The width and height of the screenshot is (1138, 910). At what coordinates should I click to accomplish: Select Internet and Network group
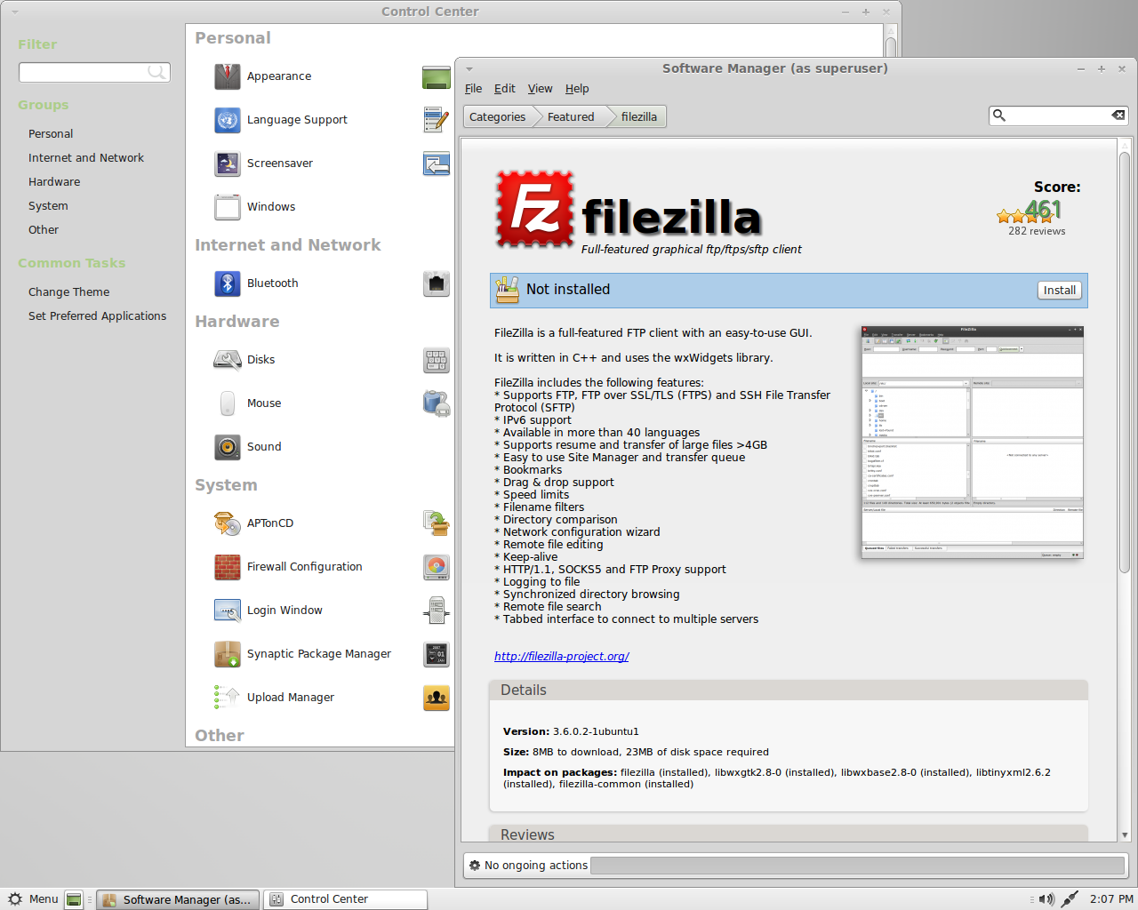pos(86,158)
